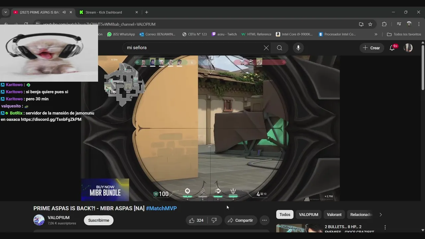425x239 pixels.
Task: Click the scrollbar down arrow
Action: pos(423,230)
